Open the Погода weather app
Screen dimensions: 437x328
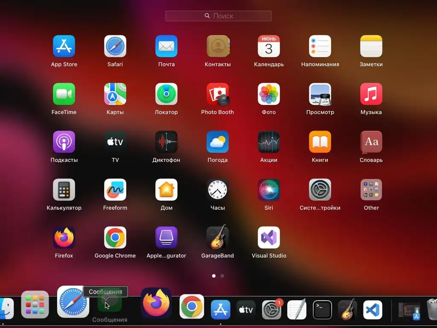218,142
